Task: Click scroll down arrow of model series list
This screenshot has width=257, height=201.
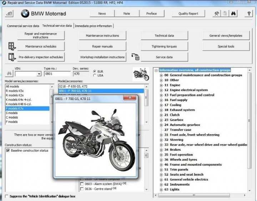Action: (52, 122)
